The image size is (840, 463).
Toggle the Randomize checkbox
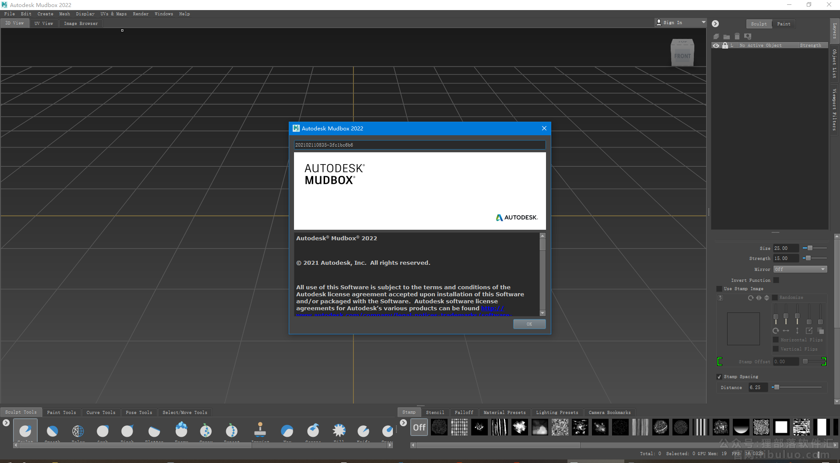(x=775, y=298)
